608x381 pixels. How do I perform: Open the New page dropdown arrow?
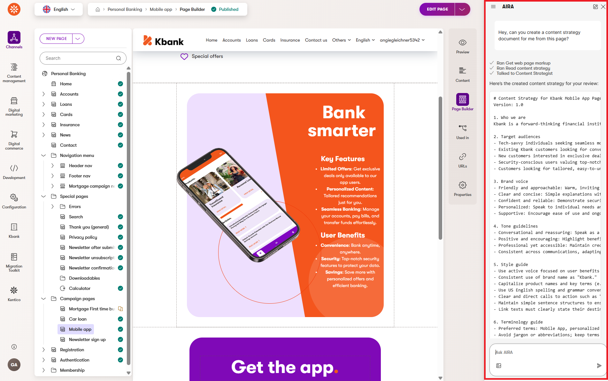tap(78, 39)
